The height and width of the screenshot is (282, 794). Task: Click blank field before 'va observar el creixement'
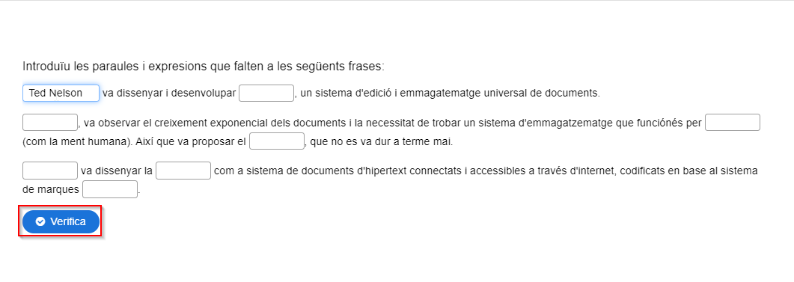tap(50, 123)
